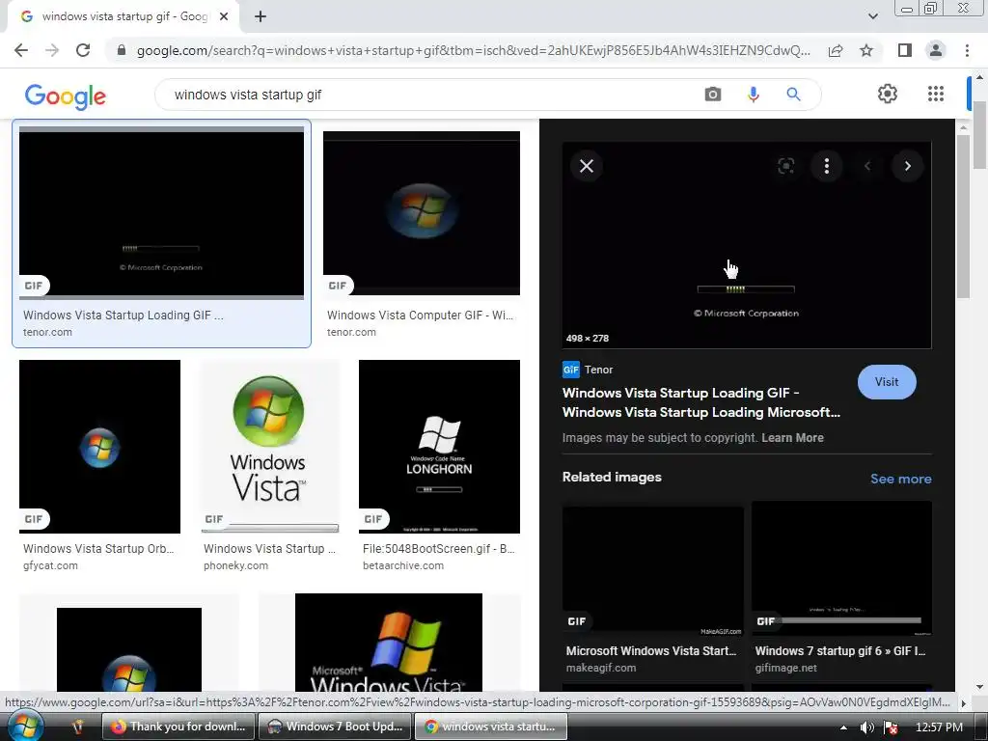This screenshot has width=988, height=741.
Task: Open the Learn More copyright link
Action: [x=792, y=438]
